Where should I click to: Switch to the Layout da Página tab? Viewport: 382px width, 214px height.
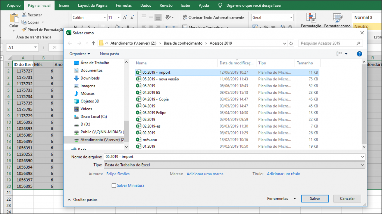[93, 5]
